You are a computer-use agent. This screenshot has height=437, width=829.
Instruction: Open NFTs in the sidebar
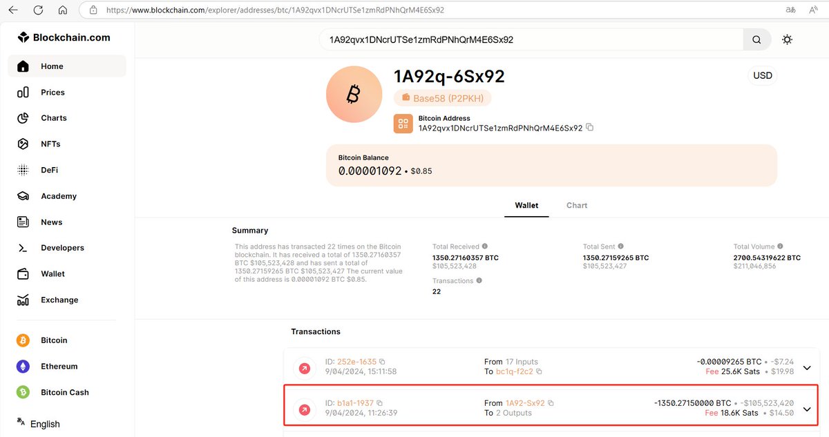67,144
